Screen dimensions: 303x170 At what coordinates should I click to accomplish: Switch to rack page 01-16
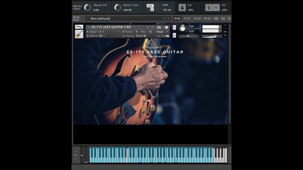tap(177, 18)
